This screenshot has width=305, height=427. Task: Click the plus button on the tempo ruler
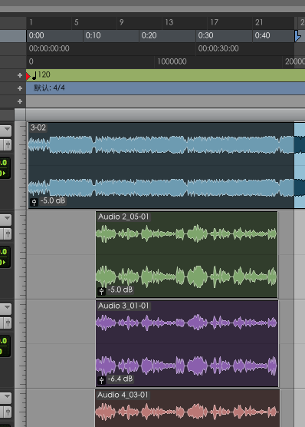pyautogui.click(x=20, y=75)
